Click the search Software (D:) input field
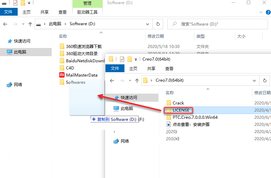 pyautogui.click(x=217, y=24)
